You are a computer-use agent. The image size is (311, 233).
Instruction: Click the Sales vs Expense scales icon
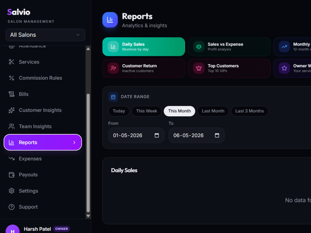coord(199,47)
